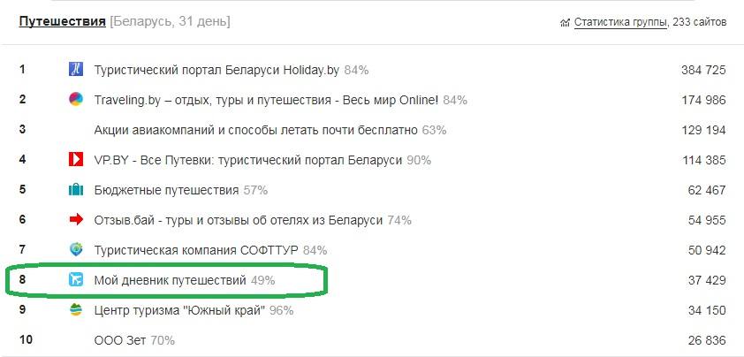Select Бюджетные путешествия entry
The height and width of the screenshot is (357, 744).
pos(166,190)
